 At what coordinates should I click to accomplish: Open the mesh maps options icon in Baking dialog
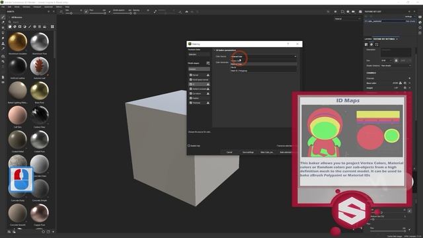pos(208,63)
